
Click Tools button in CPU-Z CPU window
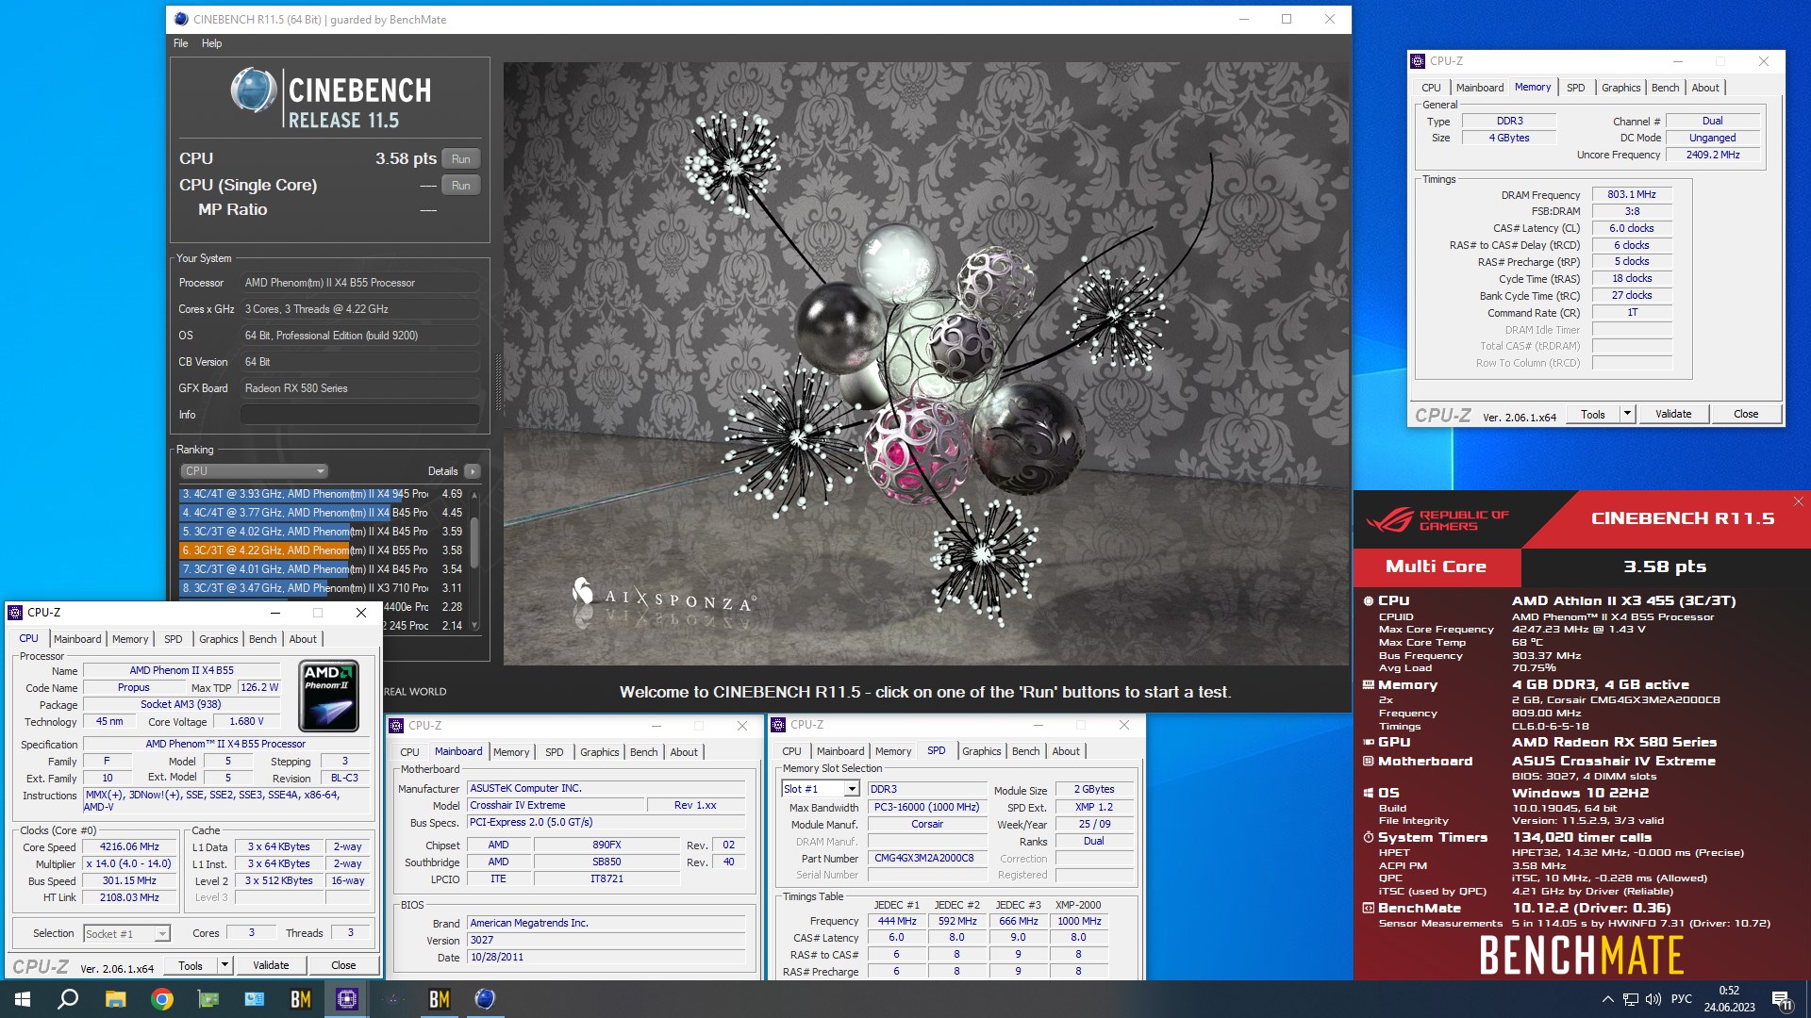tap(191, 965)
